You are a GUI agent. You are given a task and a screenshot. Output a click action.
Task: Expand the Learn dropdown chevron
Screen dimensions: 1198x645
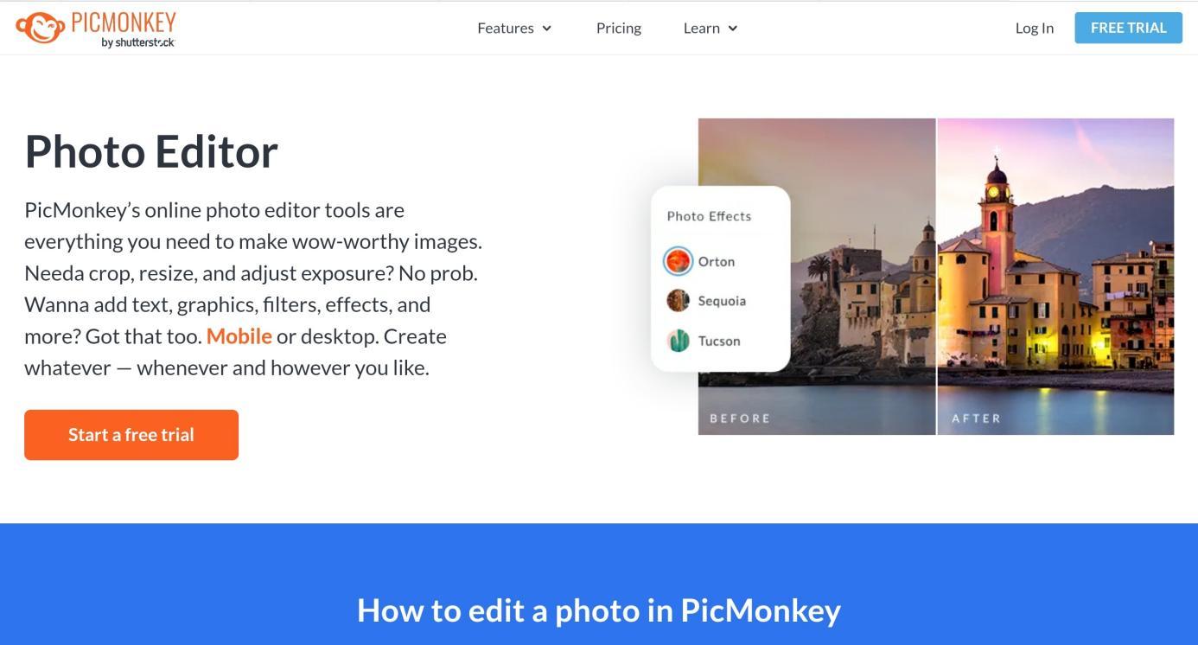(x=733, y=29)
